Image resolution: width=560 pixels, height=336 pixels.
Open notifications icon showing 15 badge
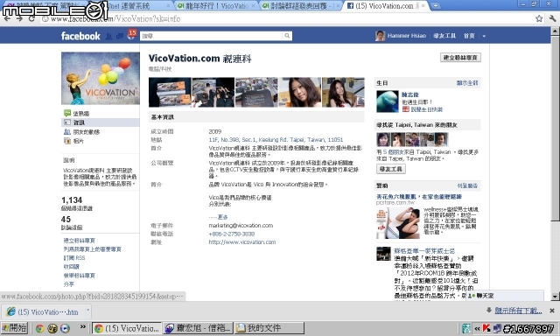[x=131, y=35]
